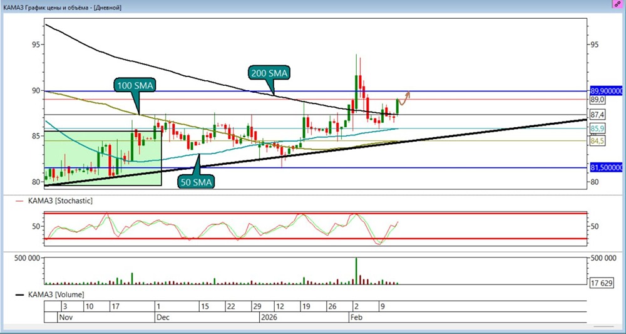This screenshot has height=334, width=626.
Task: Click the date label 10 in November
Action: 90,307
